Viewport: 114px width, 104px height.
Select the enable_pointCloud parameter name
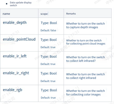pyautogui.click(x=19, y=39)
